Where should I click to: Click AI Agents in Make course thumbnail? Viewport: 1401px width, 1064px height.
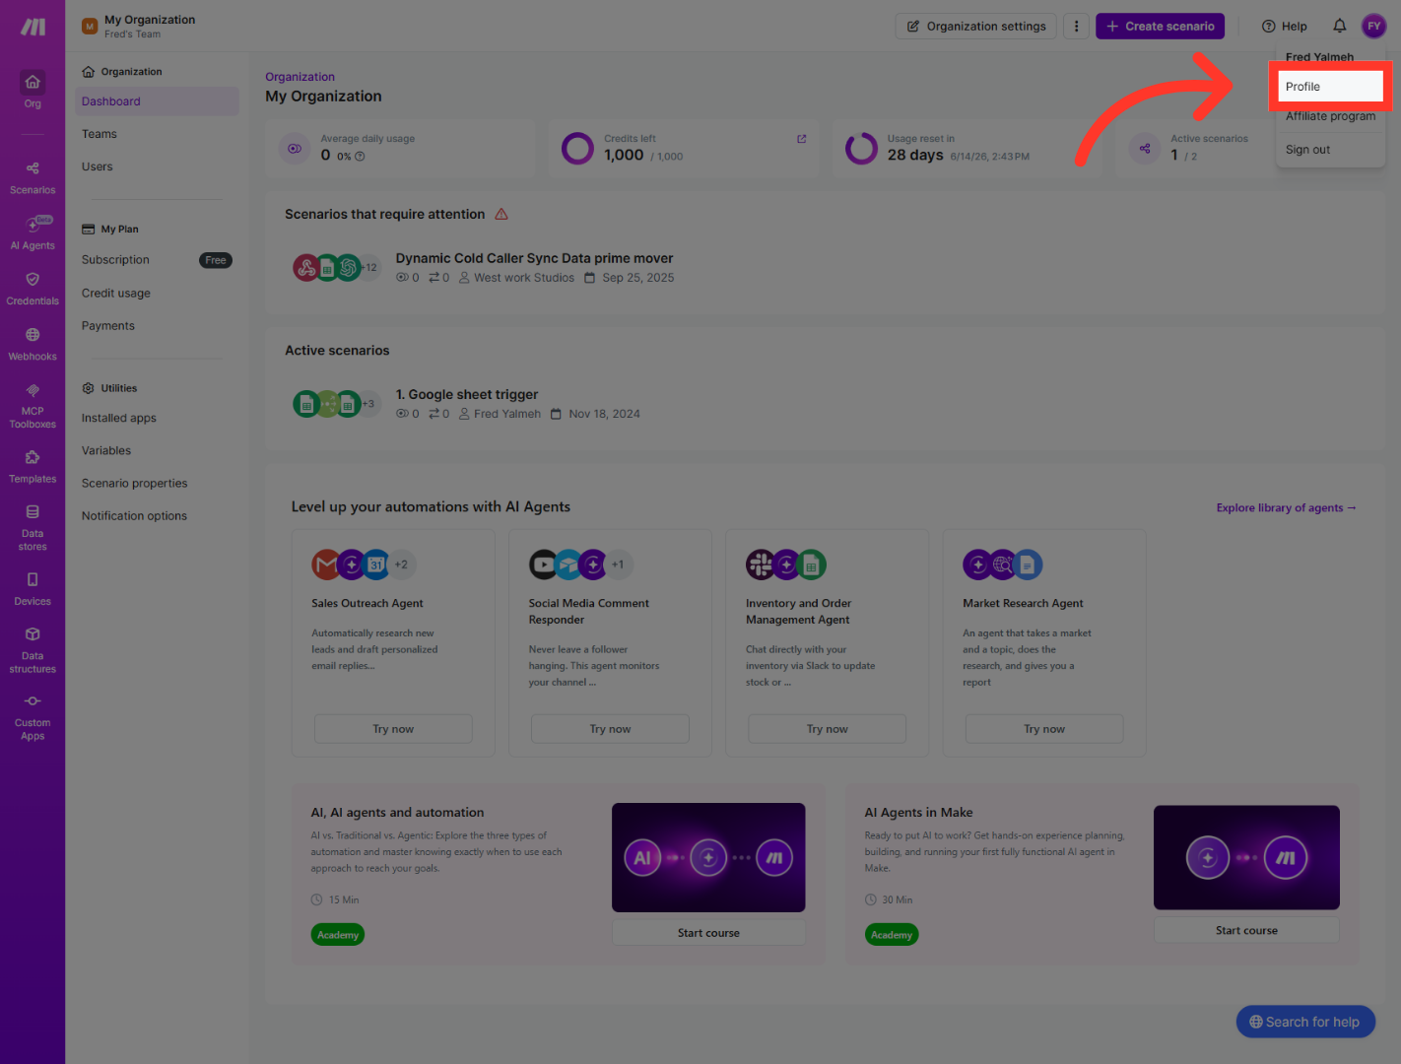[1246, 857]
